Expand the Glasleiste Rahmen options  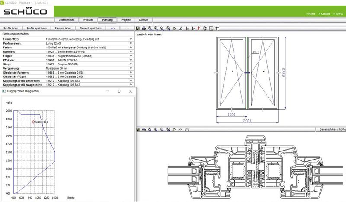pyautogui.click(x=131, y=72)
